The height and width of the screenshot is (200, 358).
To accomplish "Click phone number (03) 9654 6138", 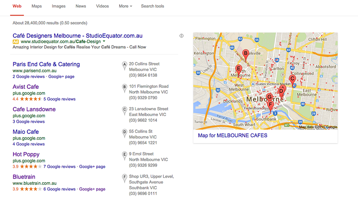I will click(x=143, y=75).
